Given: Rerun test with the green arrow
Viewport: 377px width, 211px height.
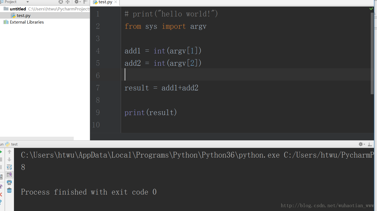Looking at the screenshot, I should (x=1, y=152).
